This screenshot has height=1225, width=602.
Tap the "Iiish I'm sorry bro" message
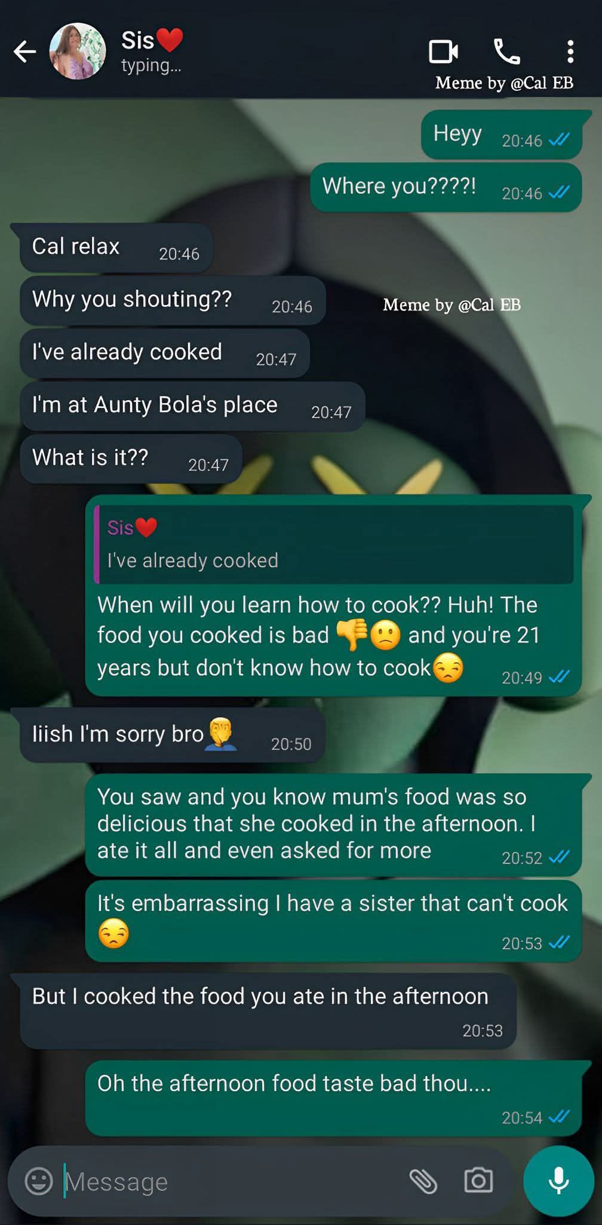[172, 735]
